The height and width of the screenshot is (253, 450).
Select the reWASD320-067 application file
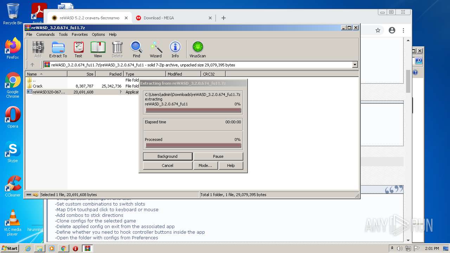pyautogui.click(x=83, y=92)
